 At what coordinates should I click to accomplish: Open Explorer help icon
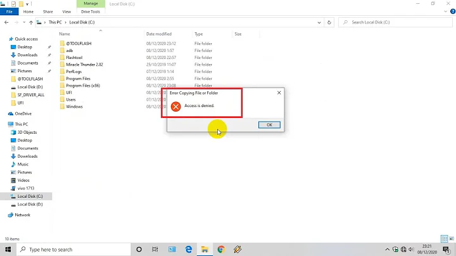[x=453, y=11]
